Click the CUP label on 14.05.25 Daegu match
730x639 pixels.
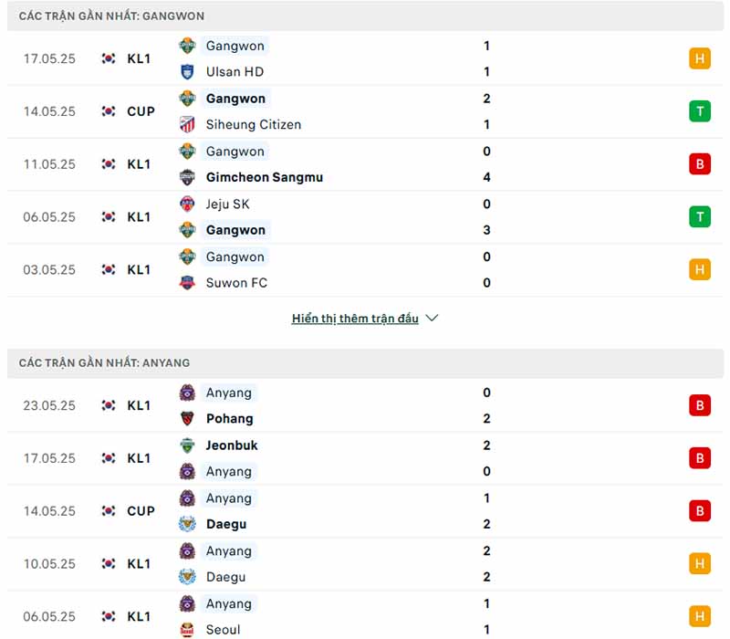pyautogui.click(x=141, y=511)
